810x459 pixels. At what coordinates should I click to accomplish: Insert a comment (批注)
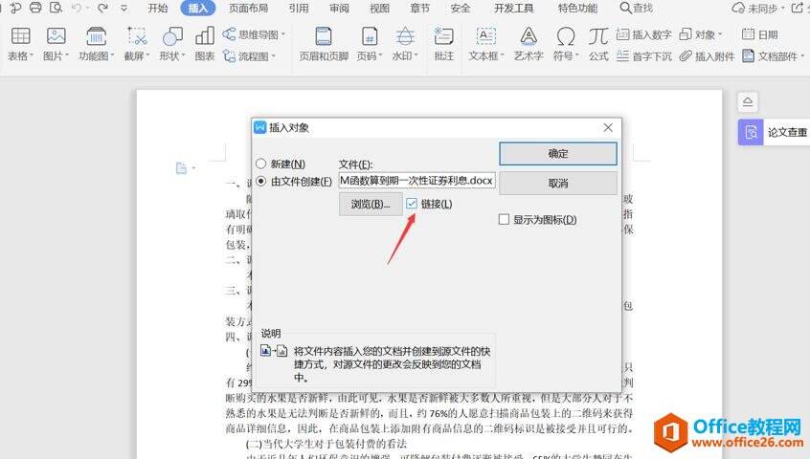[443, 44]
